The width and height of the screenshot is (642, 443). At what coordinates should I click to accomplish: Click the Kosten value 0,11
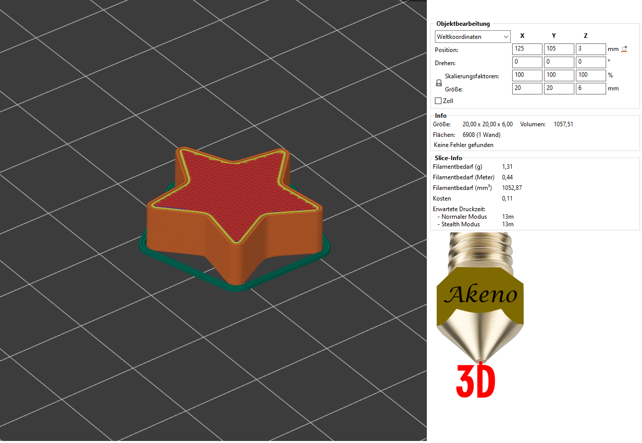tap(507, 199)
